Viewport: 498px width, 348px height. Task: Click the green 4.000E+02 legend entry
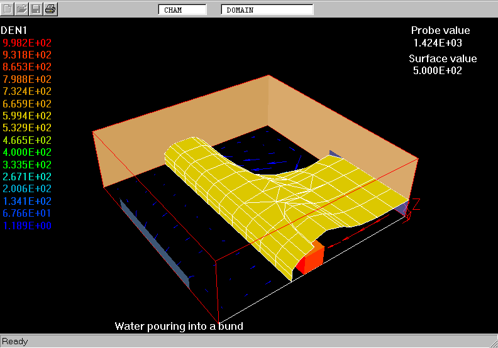pyautogui.click(x=27, y=153)
